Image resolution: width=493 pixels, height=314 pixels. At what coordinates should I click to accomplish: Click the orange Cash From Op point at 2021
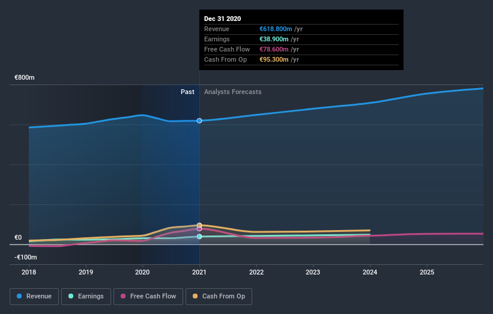[x=199, y=225]
